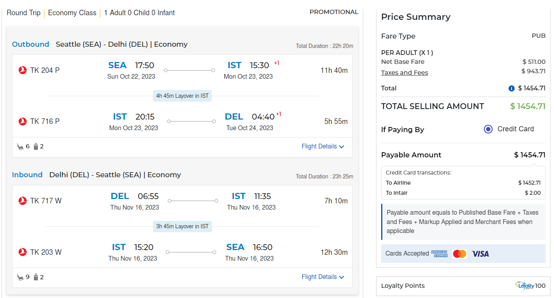This screenshot has height=298, width=554.
Task: Click Turkish Airlines logo beside TK 203 W
Action: pos(23,252)
